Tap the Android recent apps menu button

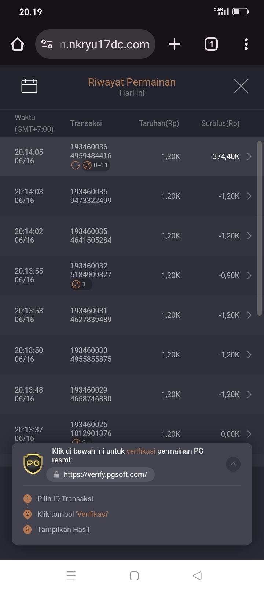point(71,575)
